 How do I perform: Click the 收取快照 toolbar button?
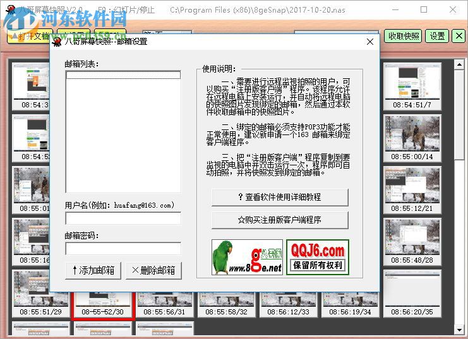403,36
